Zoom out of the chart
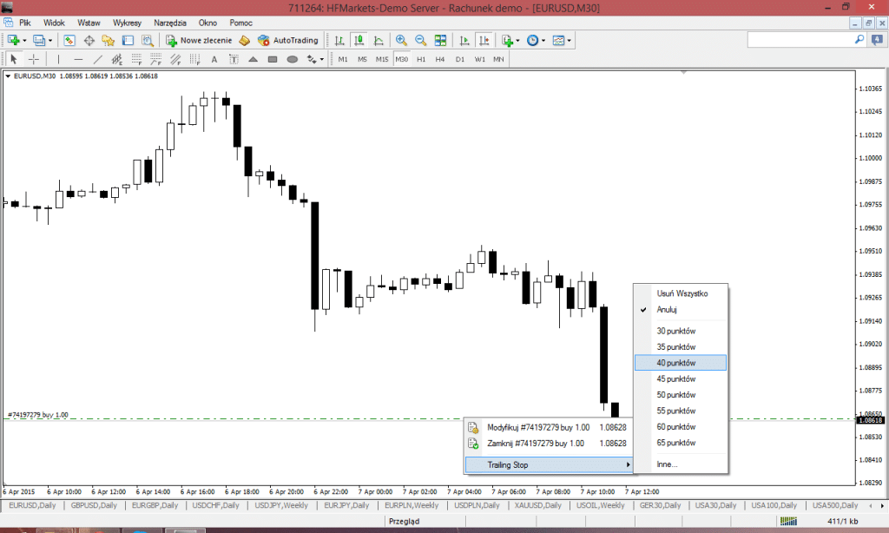Viewport: 889px width, 533px height. click(422, 40)
